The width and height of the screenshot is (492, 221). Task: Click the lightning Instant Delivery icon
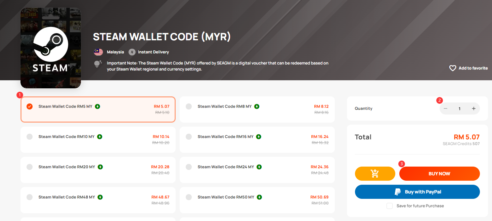pos(132,52)
